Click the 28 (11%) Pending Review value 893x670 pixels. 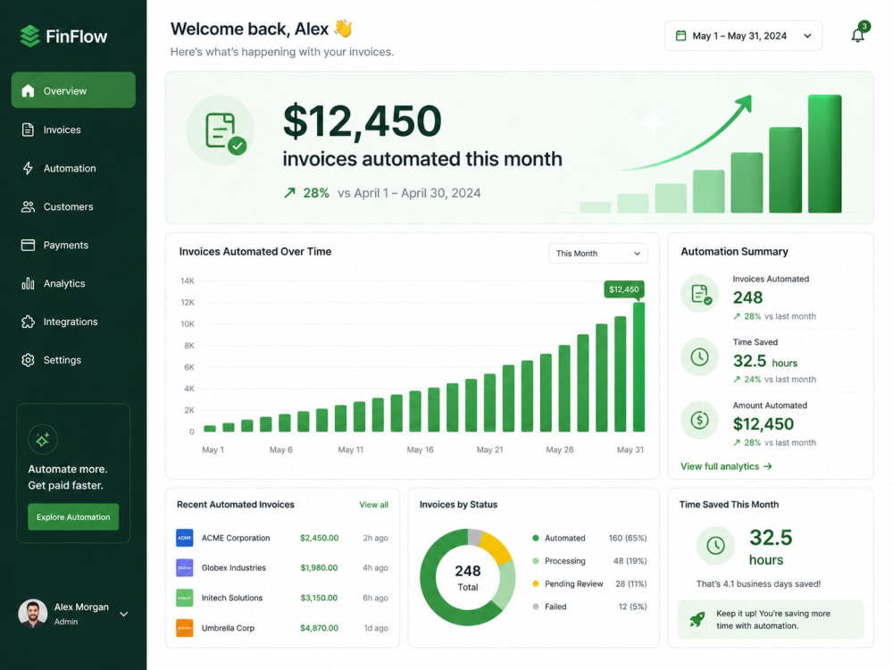[631, 583]
